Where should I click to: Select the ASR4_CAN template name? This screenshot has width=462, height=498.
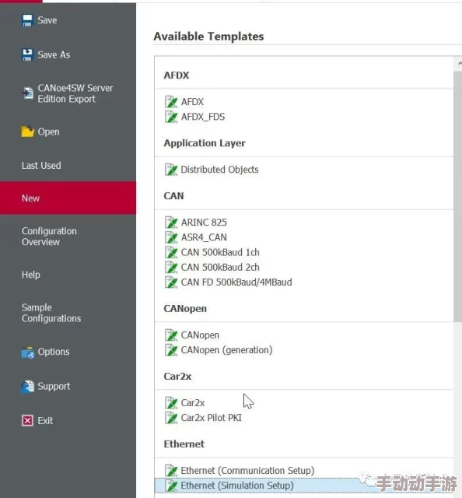tap(204, 237)
